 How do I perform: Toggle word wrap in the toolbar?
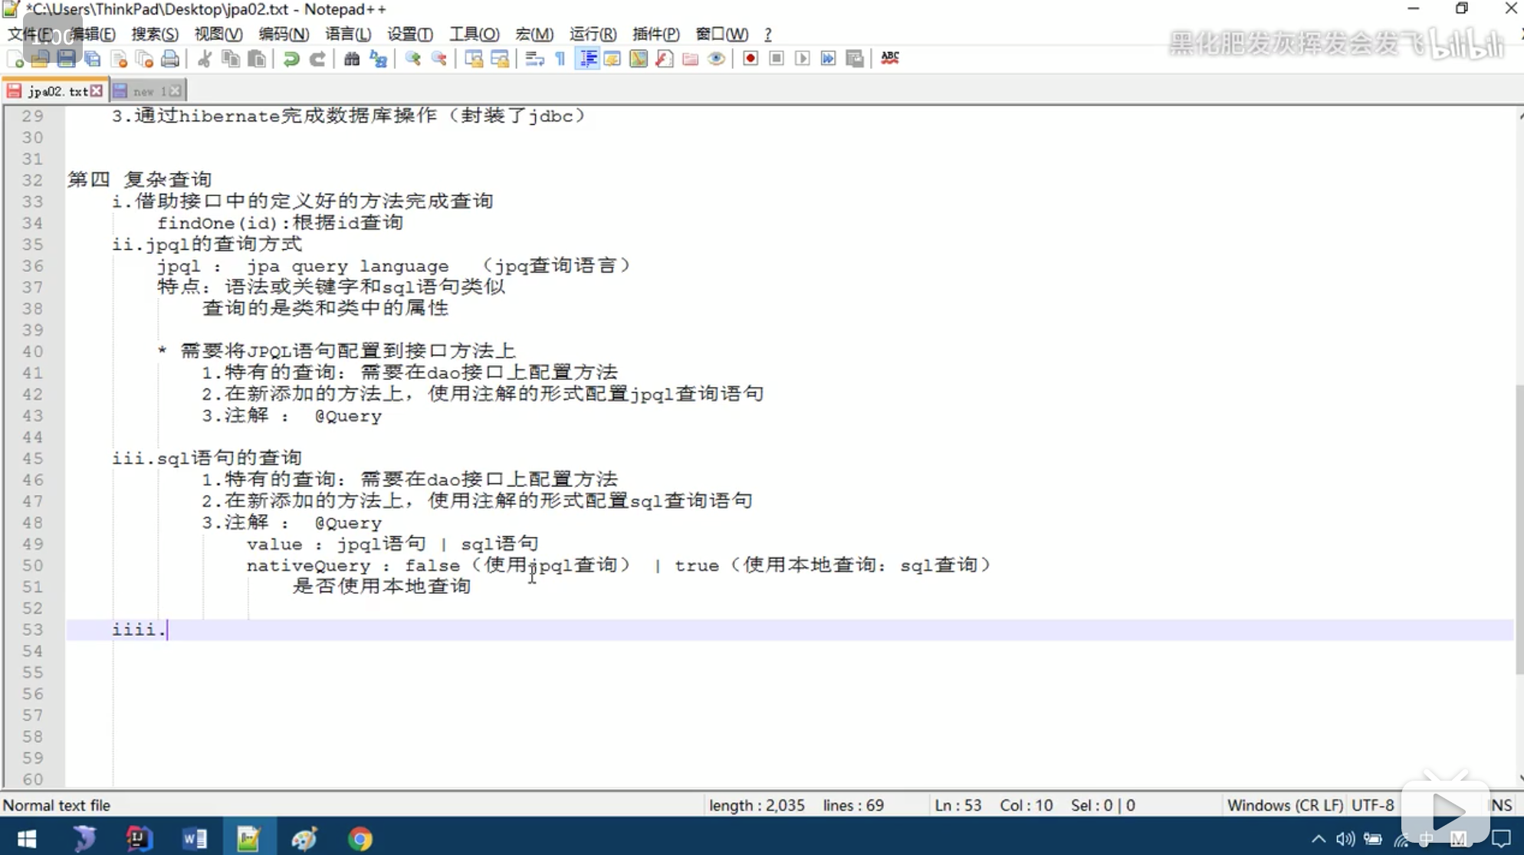[x=534, y=58]
